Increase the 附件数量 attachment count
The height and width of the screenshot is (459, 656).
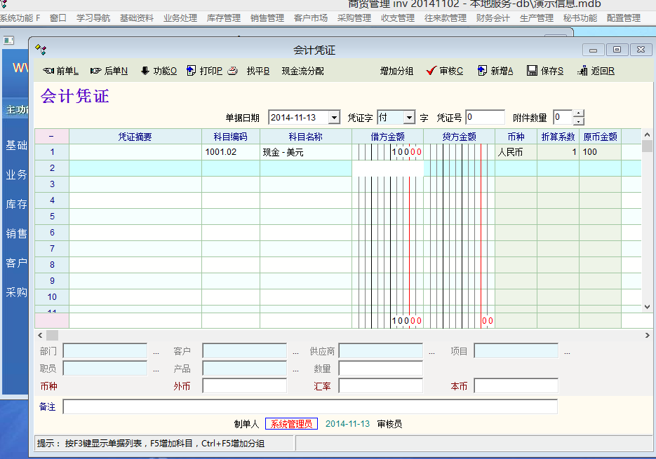(578, 114)
